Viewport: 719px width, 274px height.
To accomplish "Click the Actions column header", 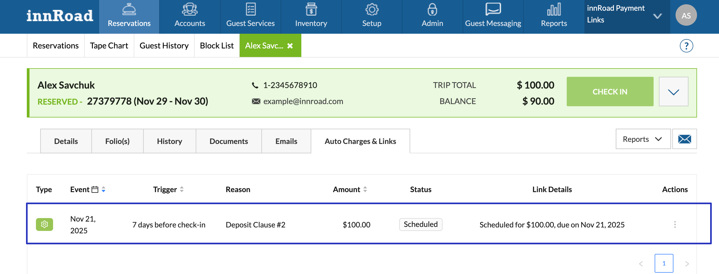I will click(x=674, y=190).
